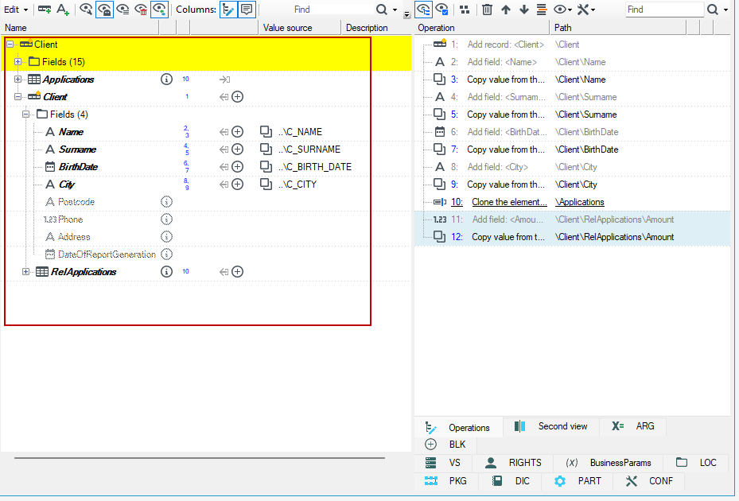Image resolution: width=739 pixels, height=501 pixels.
Task: Click the info icon next to Postcode
Action: point(166,202)
